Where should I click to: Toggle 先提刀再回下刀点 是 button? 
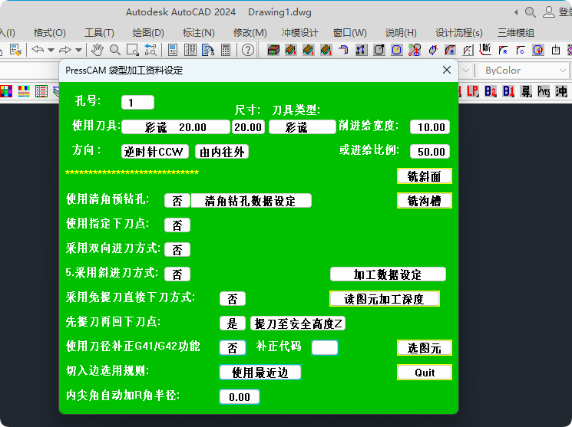[x=233, y=324]
